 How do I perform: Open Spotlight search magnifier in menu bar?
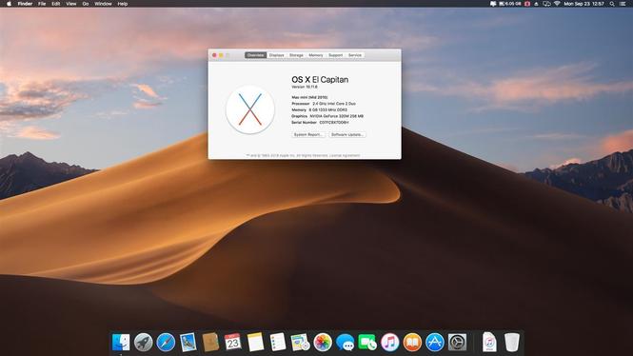[x=612, y=4]
